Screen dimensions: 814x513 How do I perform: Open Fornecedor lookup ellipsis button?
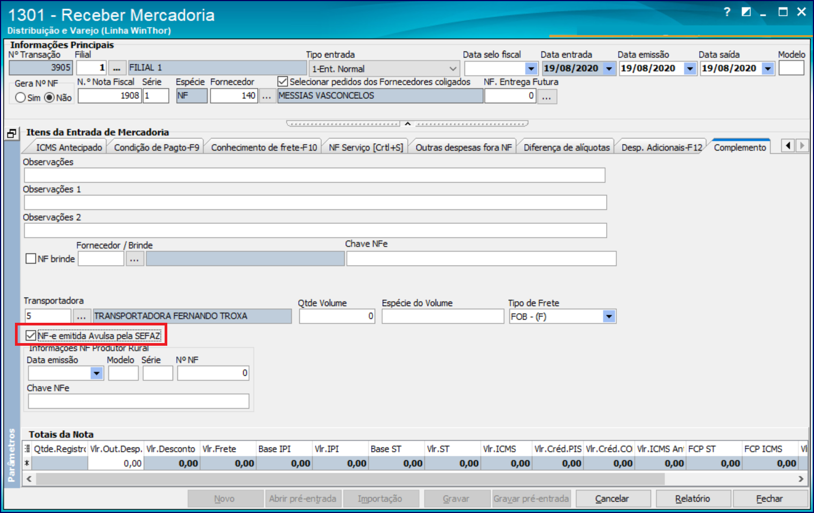pos(267,96)
